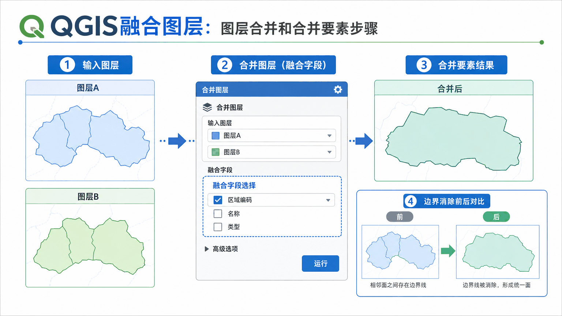Click the 图层A blue map preview
This screenshot has height=316, width=562.
point(90,138)
